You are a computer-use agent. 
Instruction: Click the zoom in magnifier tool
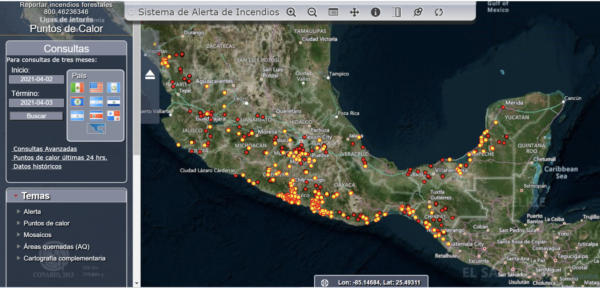click(x=291, y=12)
